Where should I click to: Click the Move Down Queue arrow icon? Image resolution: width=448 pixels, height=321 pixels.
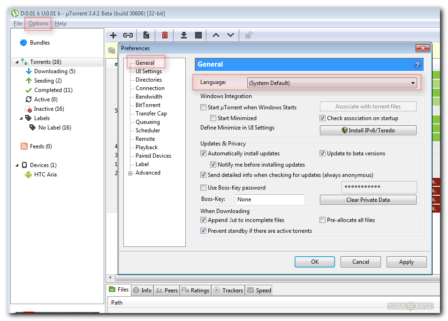pos(231,35)
